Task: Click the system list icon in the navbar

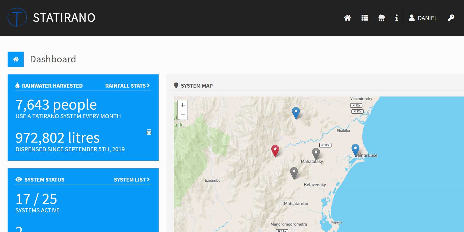Action: point(364,18)
